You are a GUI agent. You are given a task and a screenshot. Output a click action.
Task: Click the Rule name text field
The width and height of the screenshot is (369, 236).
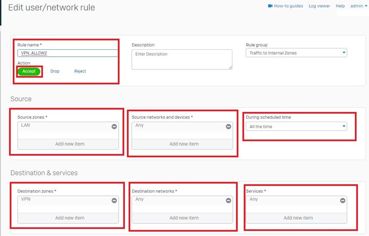(x=68, y=53)
